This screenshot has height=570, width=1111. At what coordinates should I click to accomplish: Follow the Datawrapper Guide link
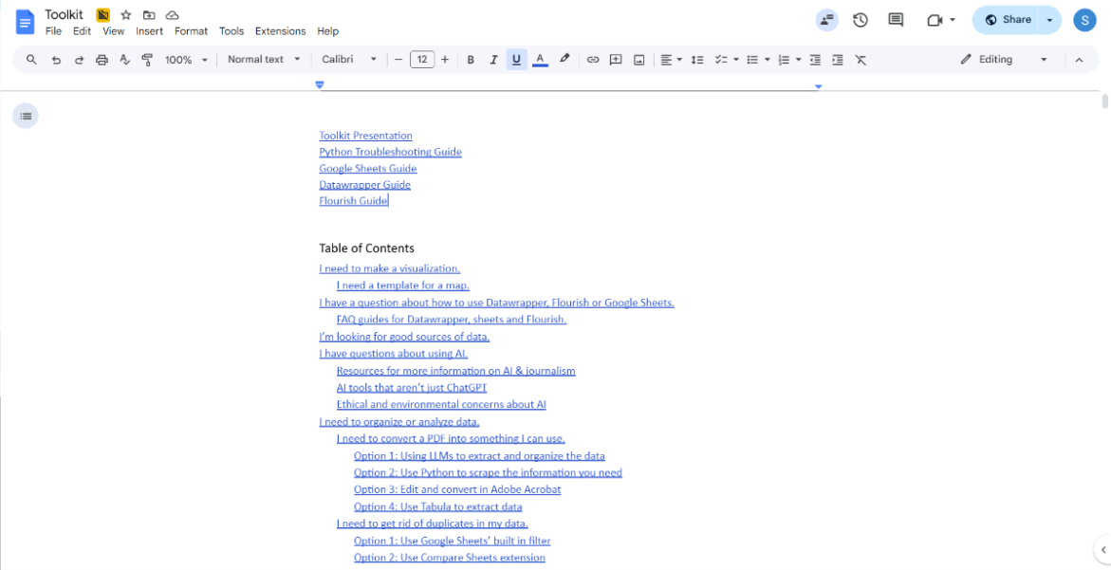[x=365, y=185]
